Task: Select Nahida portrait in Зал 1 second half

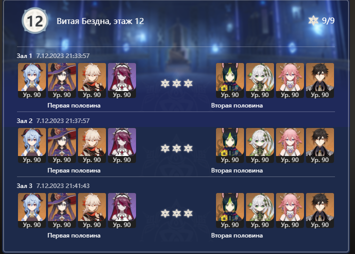Action: [x=260, y=80]
